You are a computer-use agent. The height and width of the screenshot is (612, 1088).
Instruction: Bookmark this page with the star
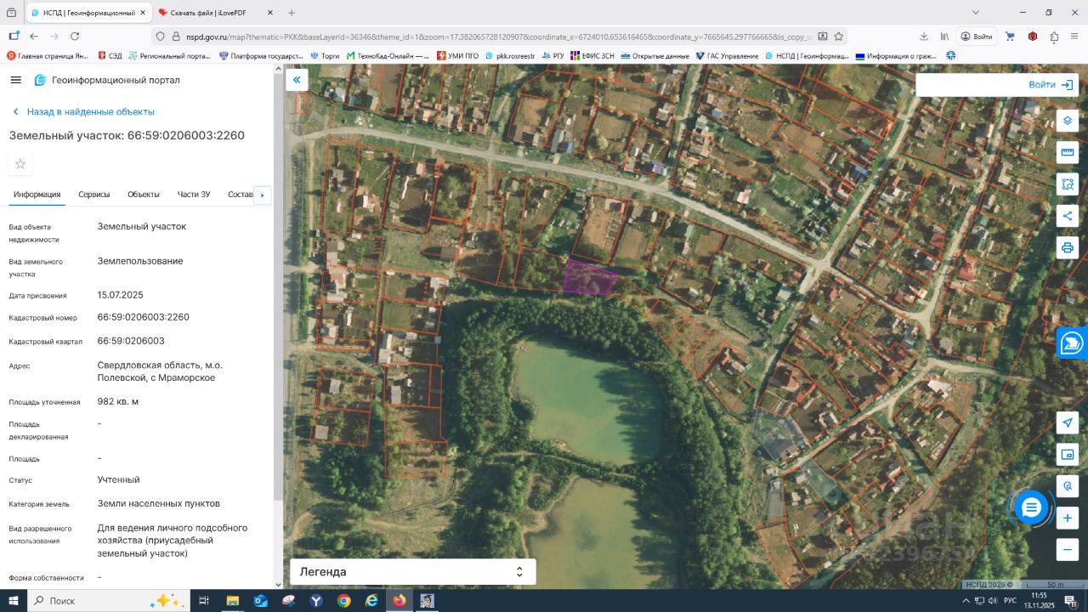pos(838,37)
